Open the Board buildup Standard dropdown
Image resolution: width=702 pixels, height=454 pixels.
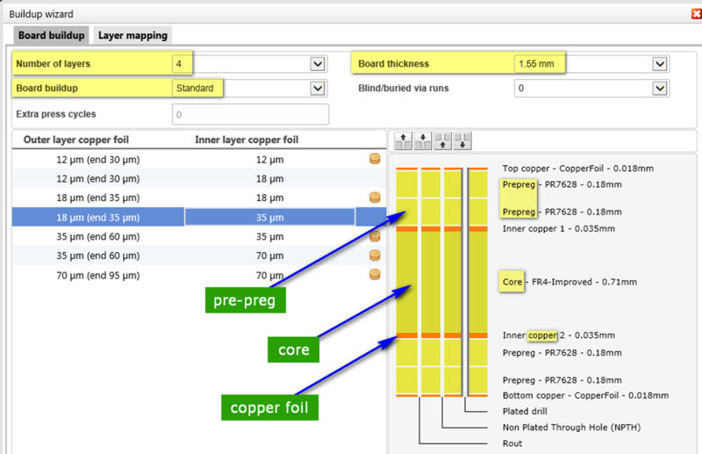(318, 89)
